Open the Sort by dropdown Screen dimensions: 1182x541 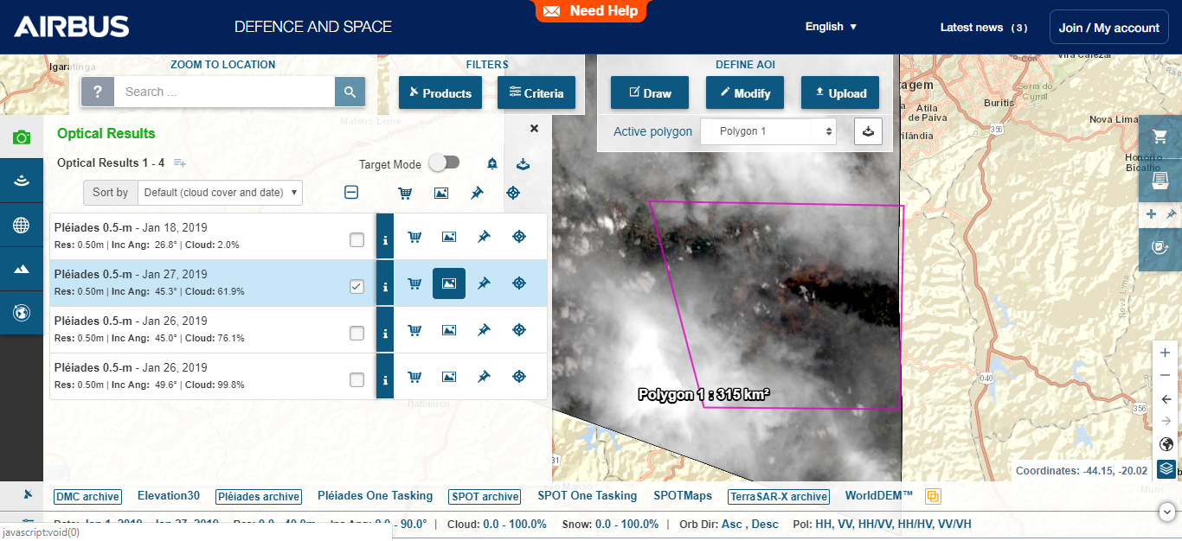click(220, 193)
